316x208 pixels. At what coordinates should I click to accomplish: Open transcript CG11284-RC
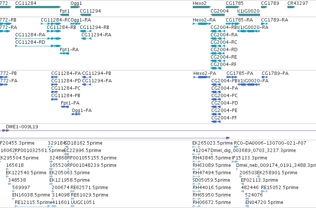point(56,20)
